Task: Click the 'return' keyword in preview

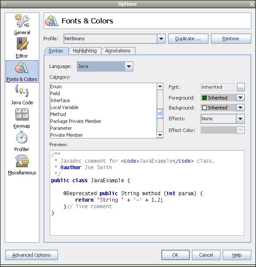Action: pos(84,200)
